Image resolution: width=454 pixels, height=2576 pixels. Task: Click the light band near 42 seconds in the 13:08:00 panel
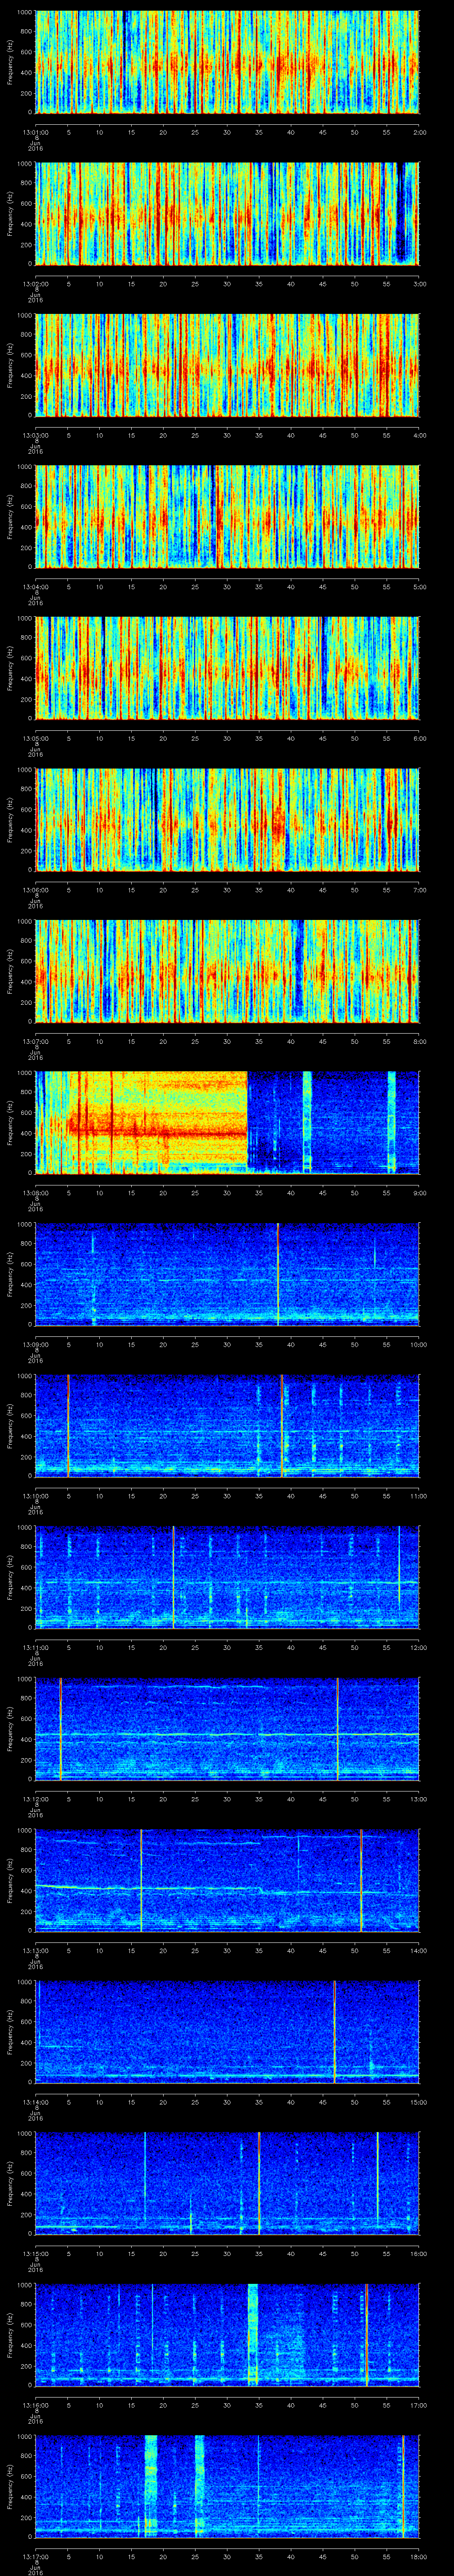pos(307,1122)
